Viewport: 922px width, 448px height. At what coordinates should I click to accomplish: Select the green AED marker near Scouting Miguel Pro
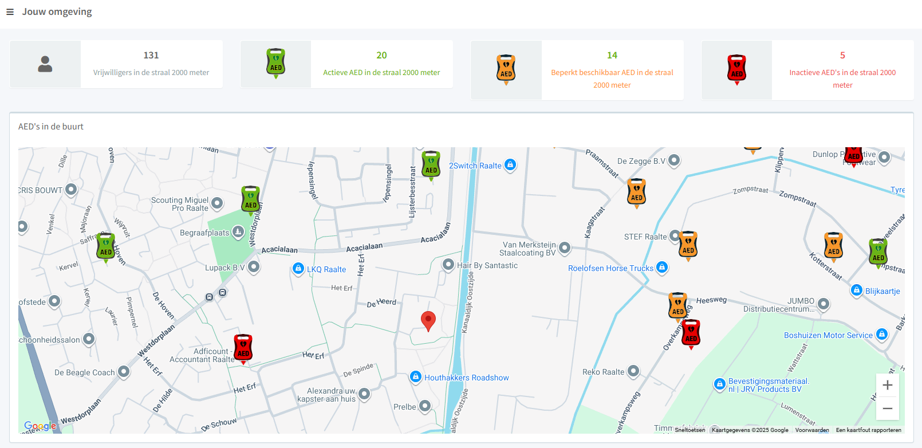tap(251, 199)
